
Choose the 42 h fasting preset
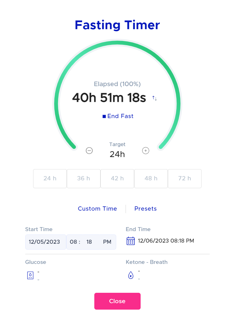click(x=117, y=179)
